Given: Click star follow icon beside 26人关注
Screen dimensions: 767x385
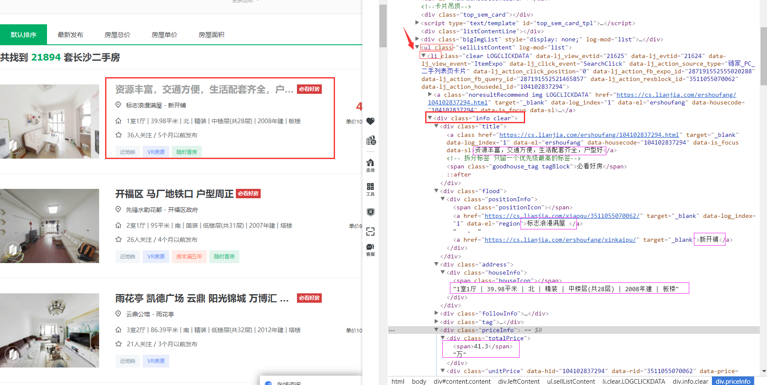Looking at the screenshot, I should point(118,239).
